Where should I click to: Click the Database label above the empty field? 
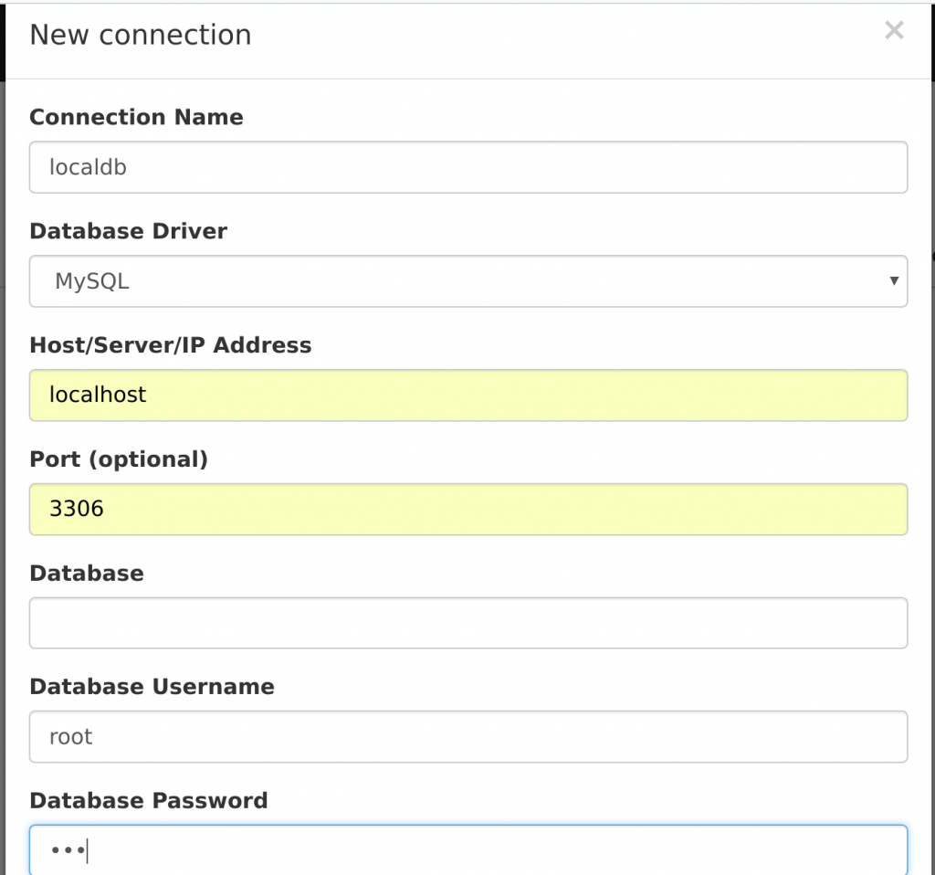[x=87, y=573]
